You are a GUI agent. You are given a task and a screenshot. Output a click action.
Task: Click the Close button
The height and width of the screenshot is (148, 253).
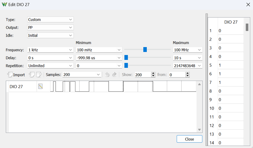click(x=189, y=139)
